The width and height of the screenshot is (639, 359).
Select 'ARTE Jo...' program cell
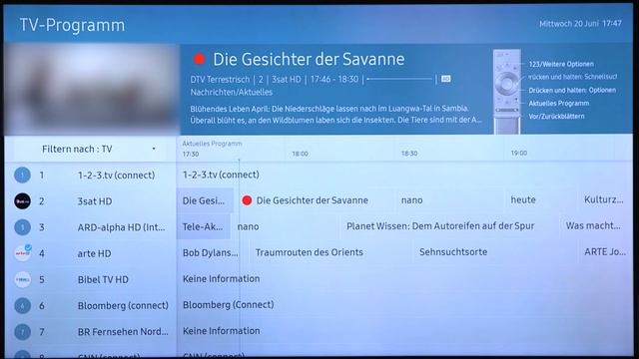605,252
